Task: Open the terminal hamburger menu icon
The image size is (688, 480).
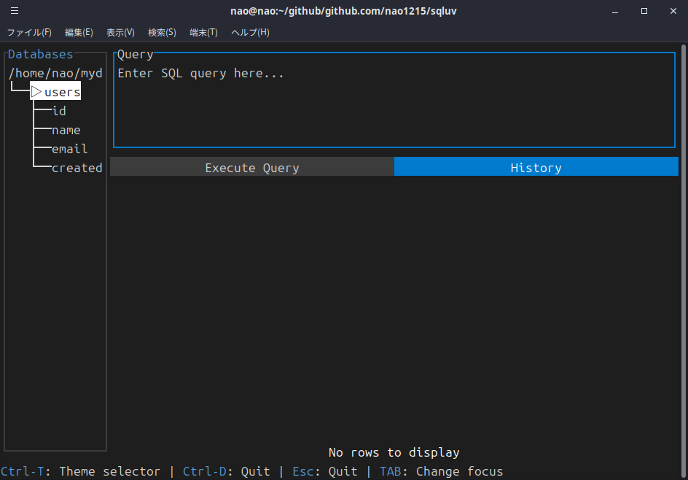Action: tap(15, 11)
